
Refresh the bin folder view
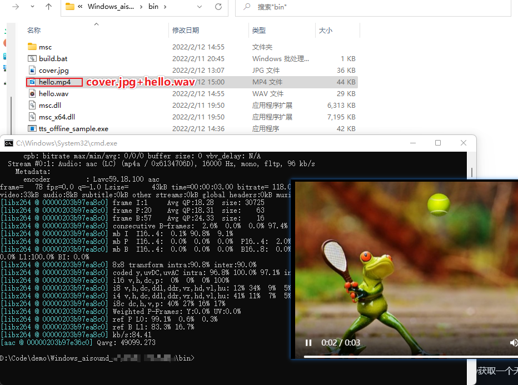[x=218, y=7]
